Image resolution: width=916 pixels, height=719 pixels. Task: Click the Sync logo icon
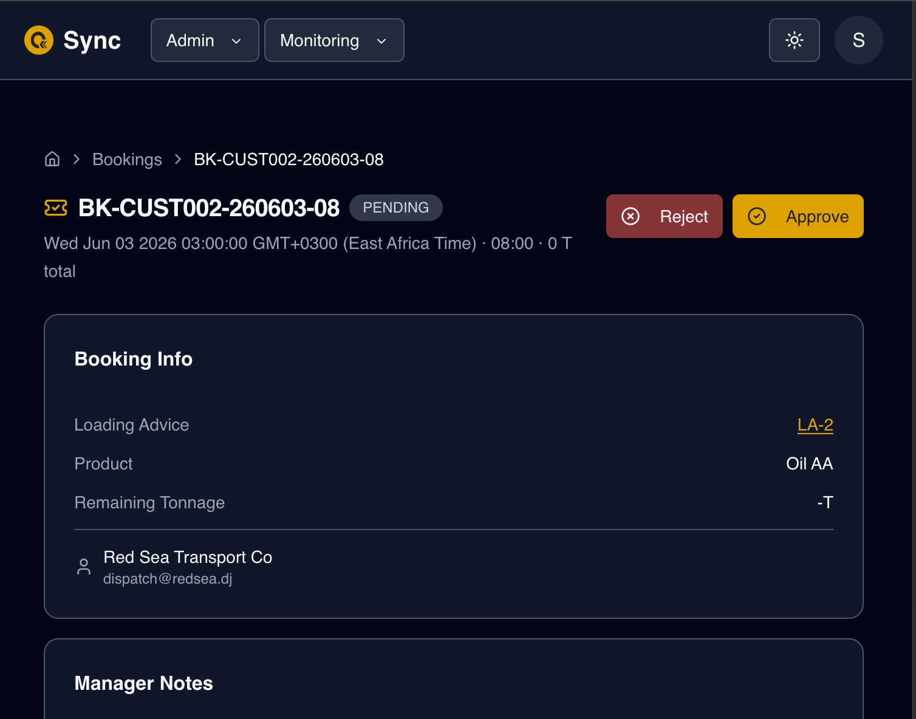(x=39, y=40)
